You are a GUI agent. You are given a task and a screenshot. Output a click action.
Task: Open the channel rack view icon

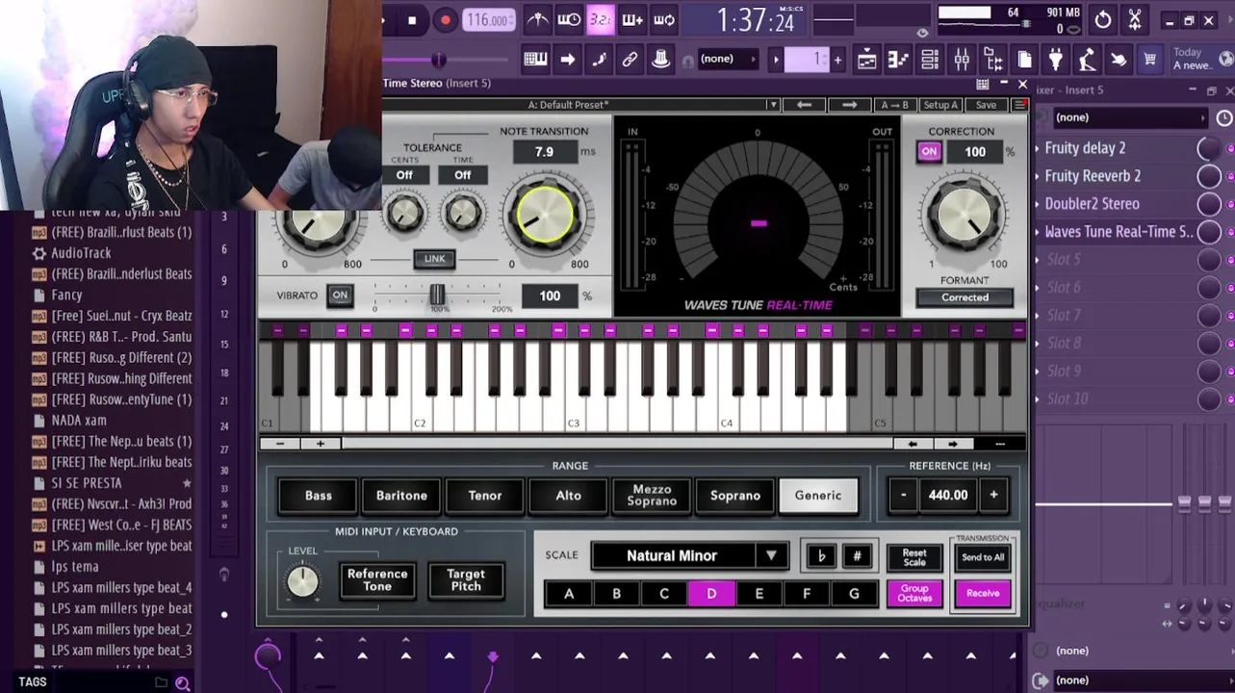coord(930,60)
